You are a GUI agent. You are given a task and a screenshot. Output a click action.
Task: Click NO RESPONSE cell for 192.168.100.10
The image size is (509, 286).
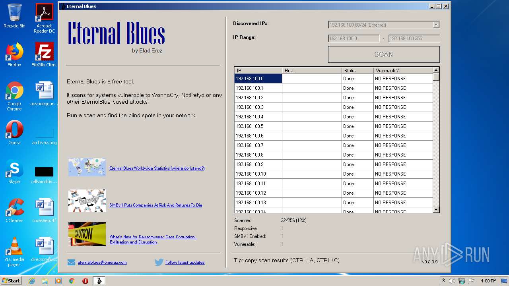click(x=403, y=174)
